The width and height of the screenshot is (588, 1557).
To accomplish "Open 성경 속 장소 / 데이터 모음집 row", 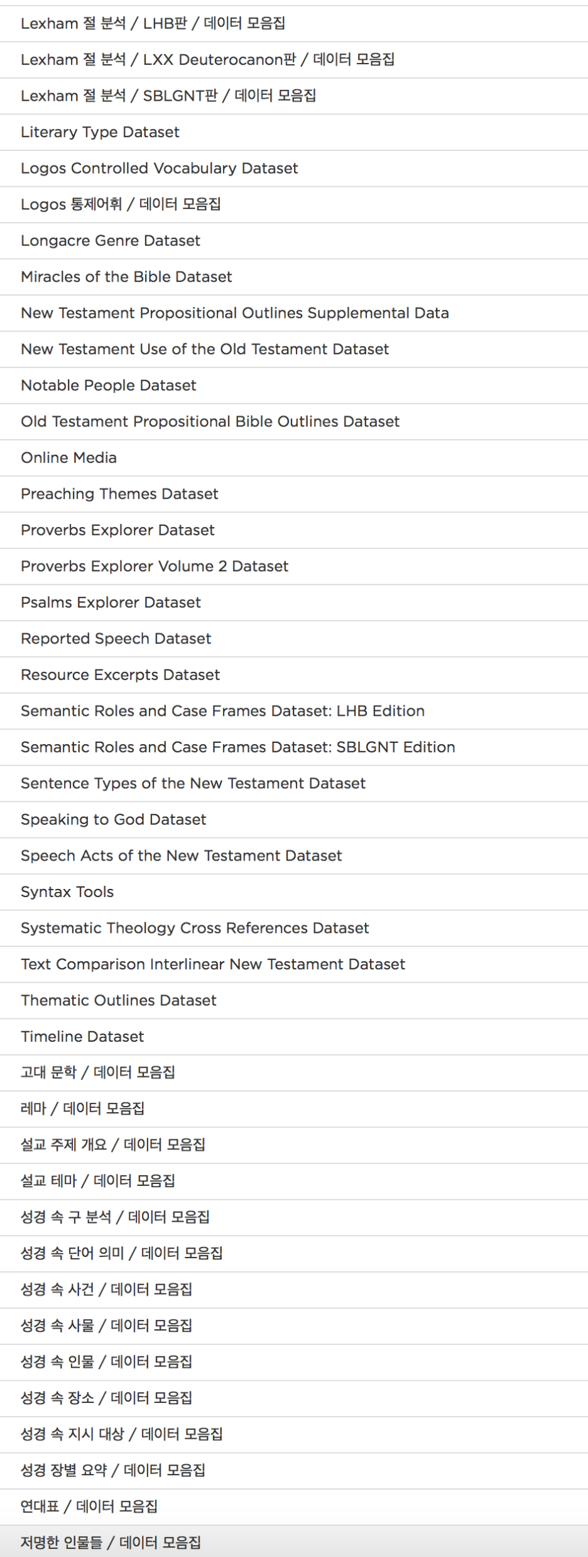I will click(x=294, y=1398).
